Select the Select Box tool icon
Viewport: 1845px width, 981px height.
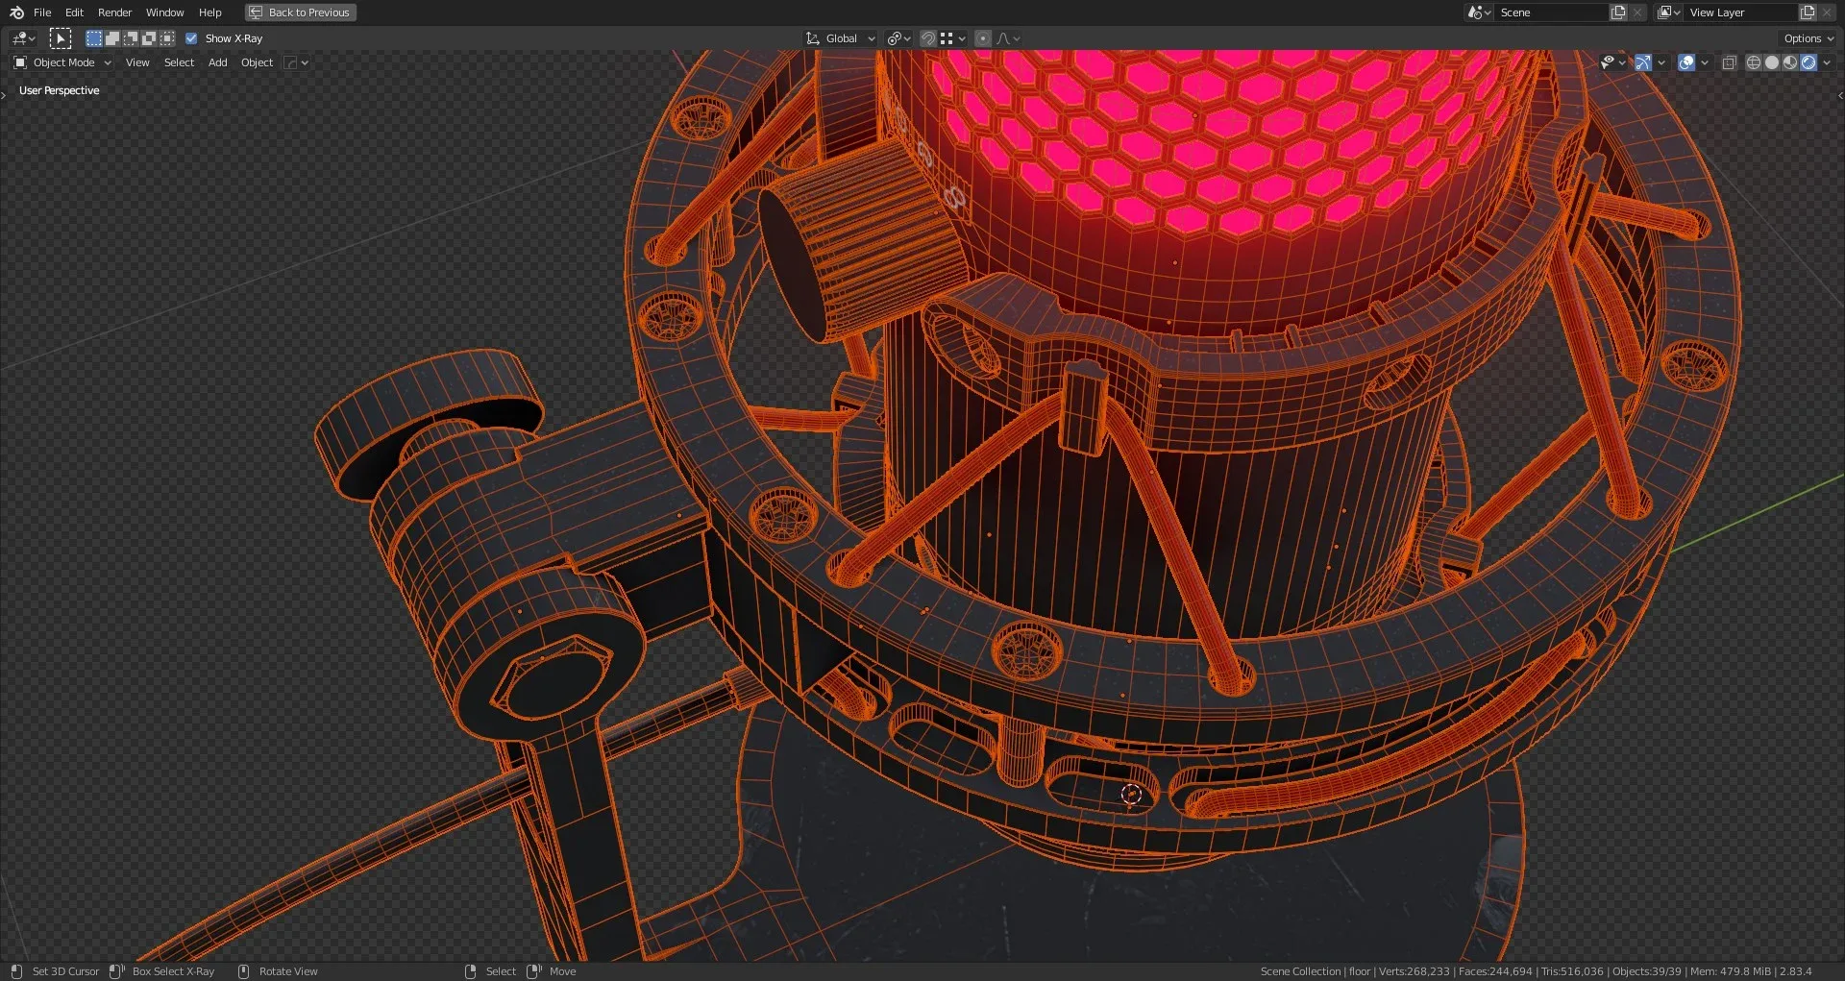point(61,38)
